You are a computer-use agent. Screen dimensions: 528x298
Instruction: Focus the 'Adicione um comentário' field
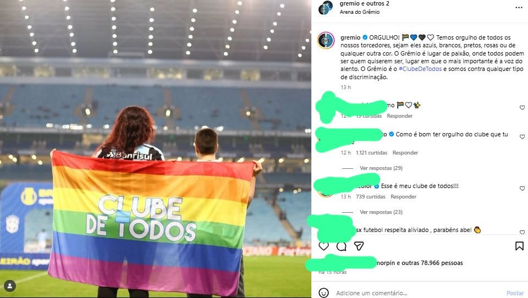click(419, 293)
